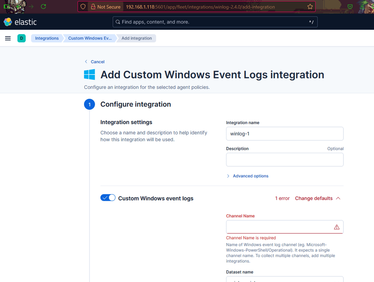
Task: Click the Integration settings heading
Action: pyautogui.click(x=126, y=122)
